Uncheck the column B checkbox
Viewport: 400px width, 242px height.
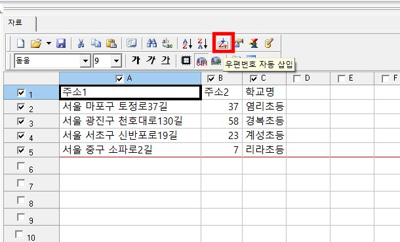(x=211, y=79)
